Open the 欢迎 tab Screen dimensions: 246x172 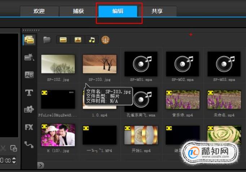39,11
